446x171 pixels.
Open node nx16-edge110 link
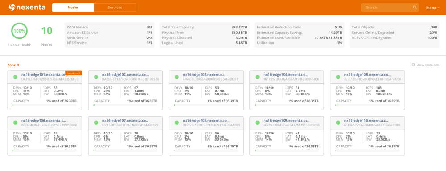(366, 120)
